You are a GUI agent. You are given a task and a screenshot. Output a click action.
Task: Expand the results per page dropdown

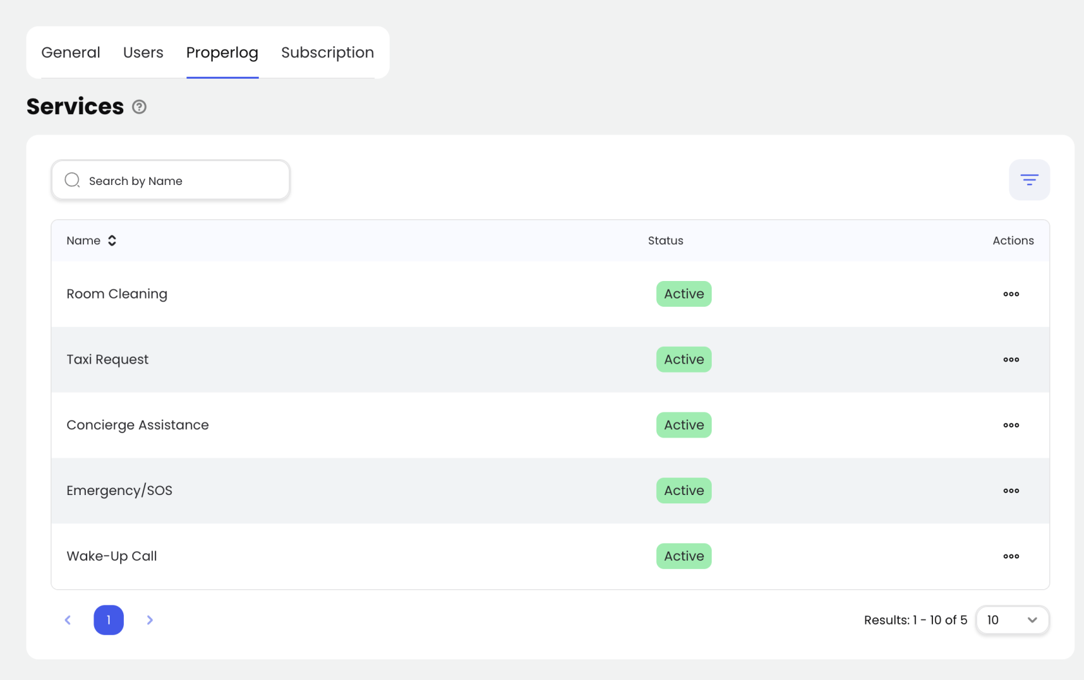pyautogui.click(x=1012, y=620)
